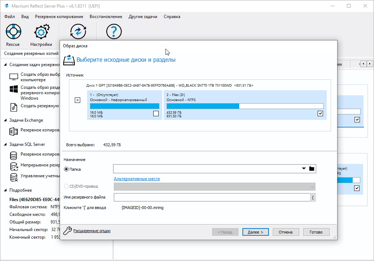
Task: Open the Вид menu
Action: point(25,17)
